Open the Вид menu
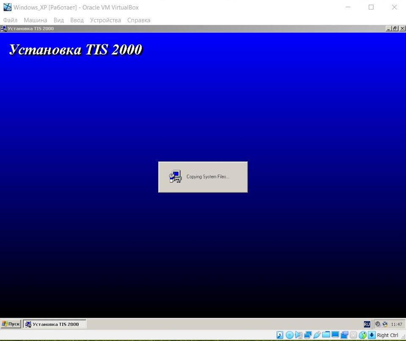The image size is (406, 341). tap(59, 20)
